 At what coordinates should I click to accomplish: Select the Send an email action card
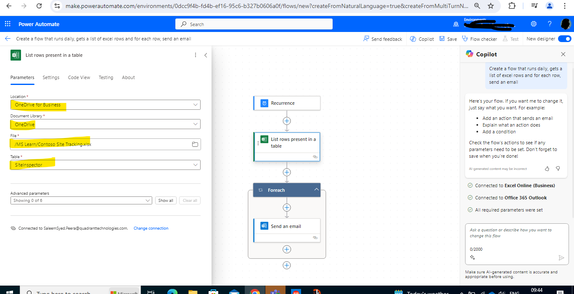(x=287, y=230)
